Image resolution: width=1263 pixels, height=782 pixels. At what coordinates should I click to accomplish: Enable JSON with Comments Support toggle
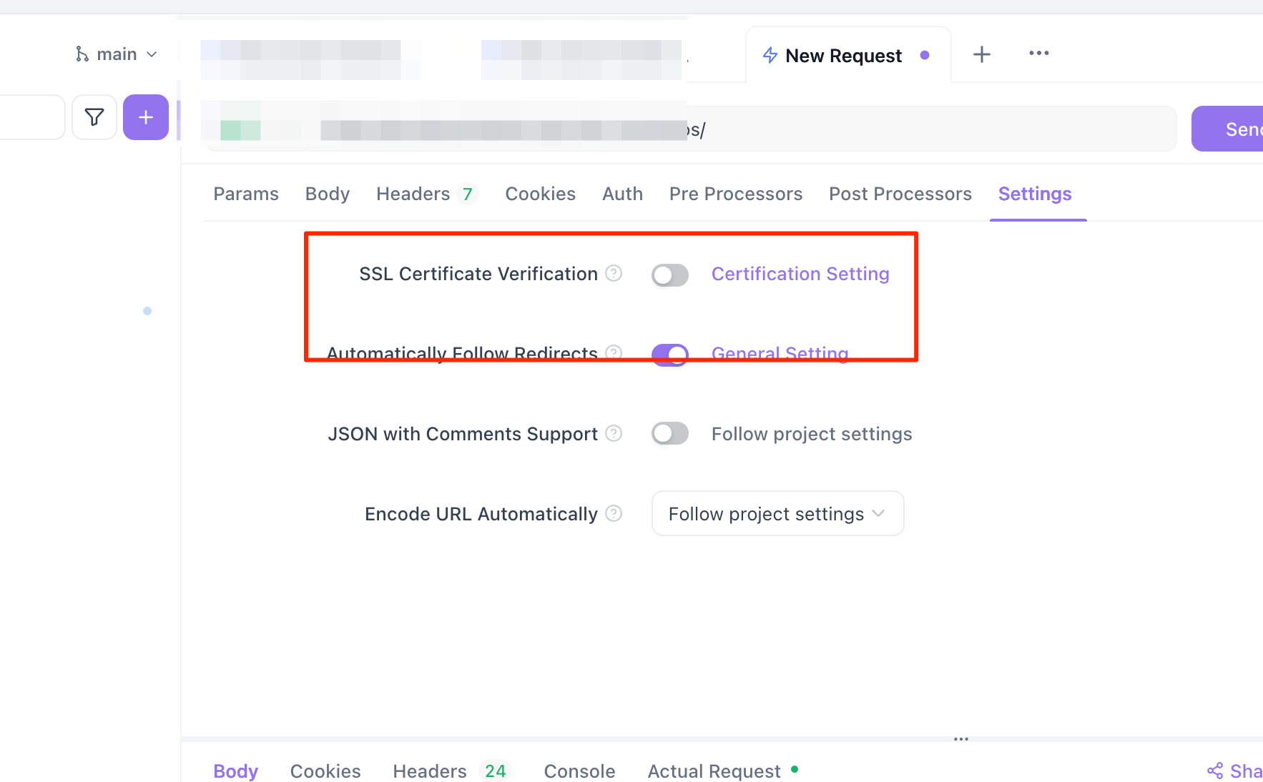pyautogui.click(x=669, y=433)
